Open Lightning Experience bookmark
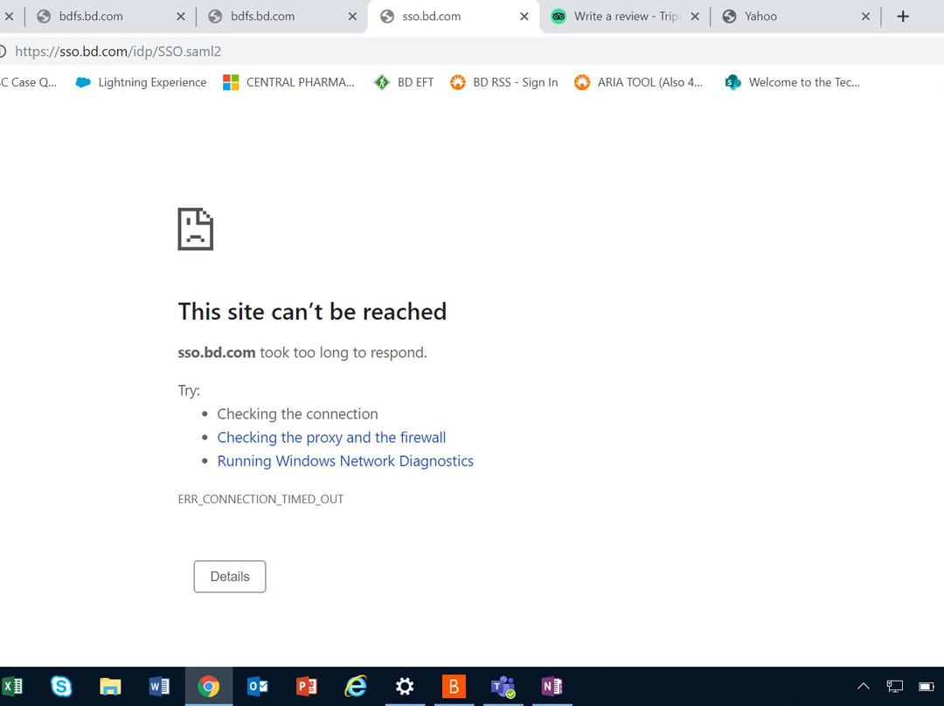Screen dimensions: 944x706 click(x=141, y=82)
